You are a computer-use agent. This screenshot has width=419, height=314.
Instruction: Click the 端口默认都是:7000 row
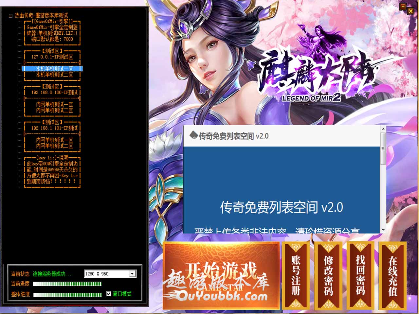[52, 39]
